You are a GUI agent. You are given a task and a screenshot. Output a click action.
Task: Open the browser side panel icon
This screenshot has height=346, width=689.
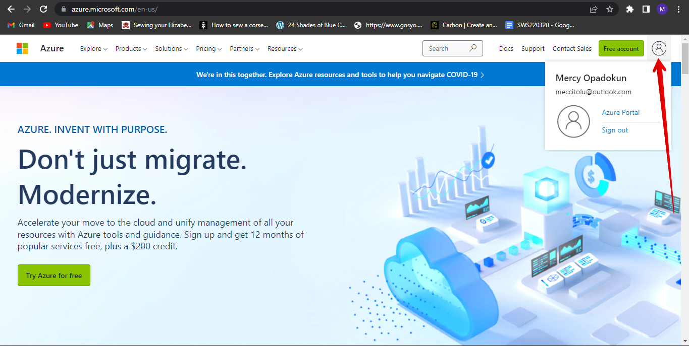646,9
